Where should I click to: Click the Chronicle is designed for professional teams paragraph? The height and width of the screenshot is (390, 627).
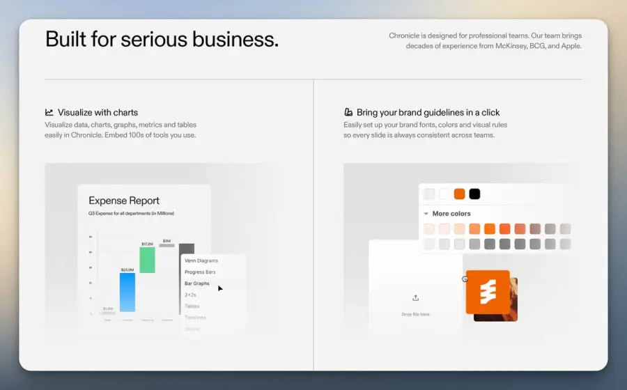(x=485, y=41)
